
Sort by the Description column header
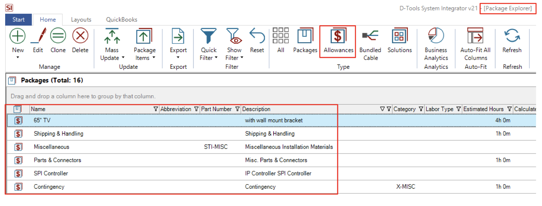(x=256, y=109)
